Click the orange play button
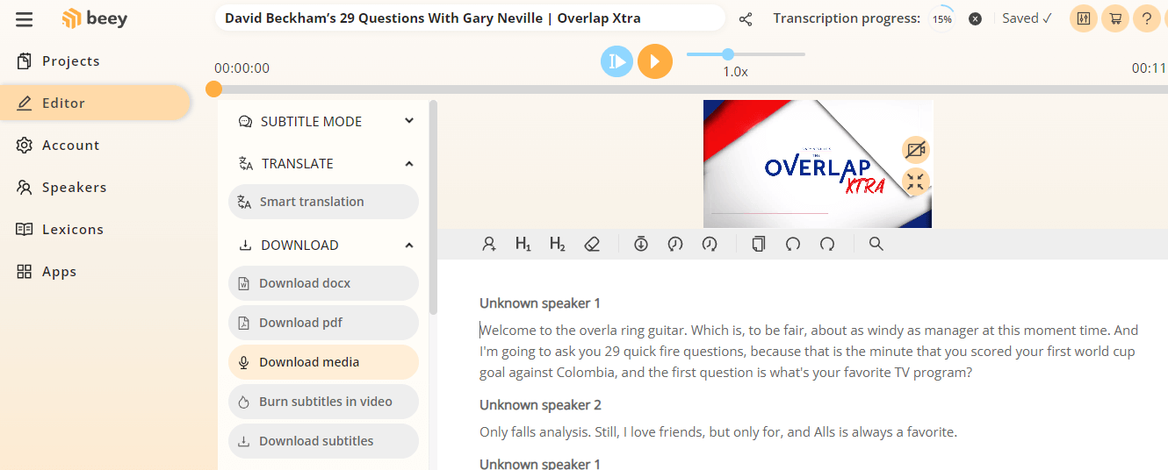This screenshot has height=470, width=1168. (654, 61)
